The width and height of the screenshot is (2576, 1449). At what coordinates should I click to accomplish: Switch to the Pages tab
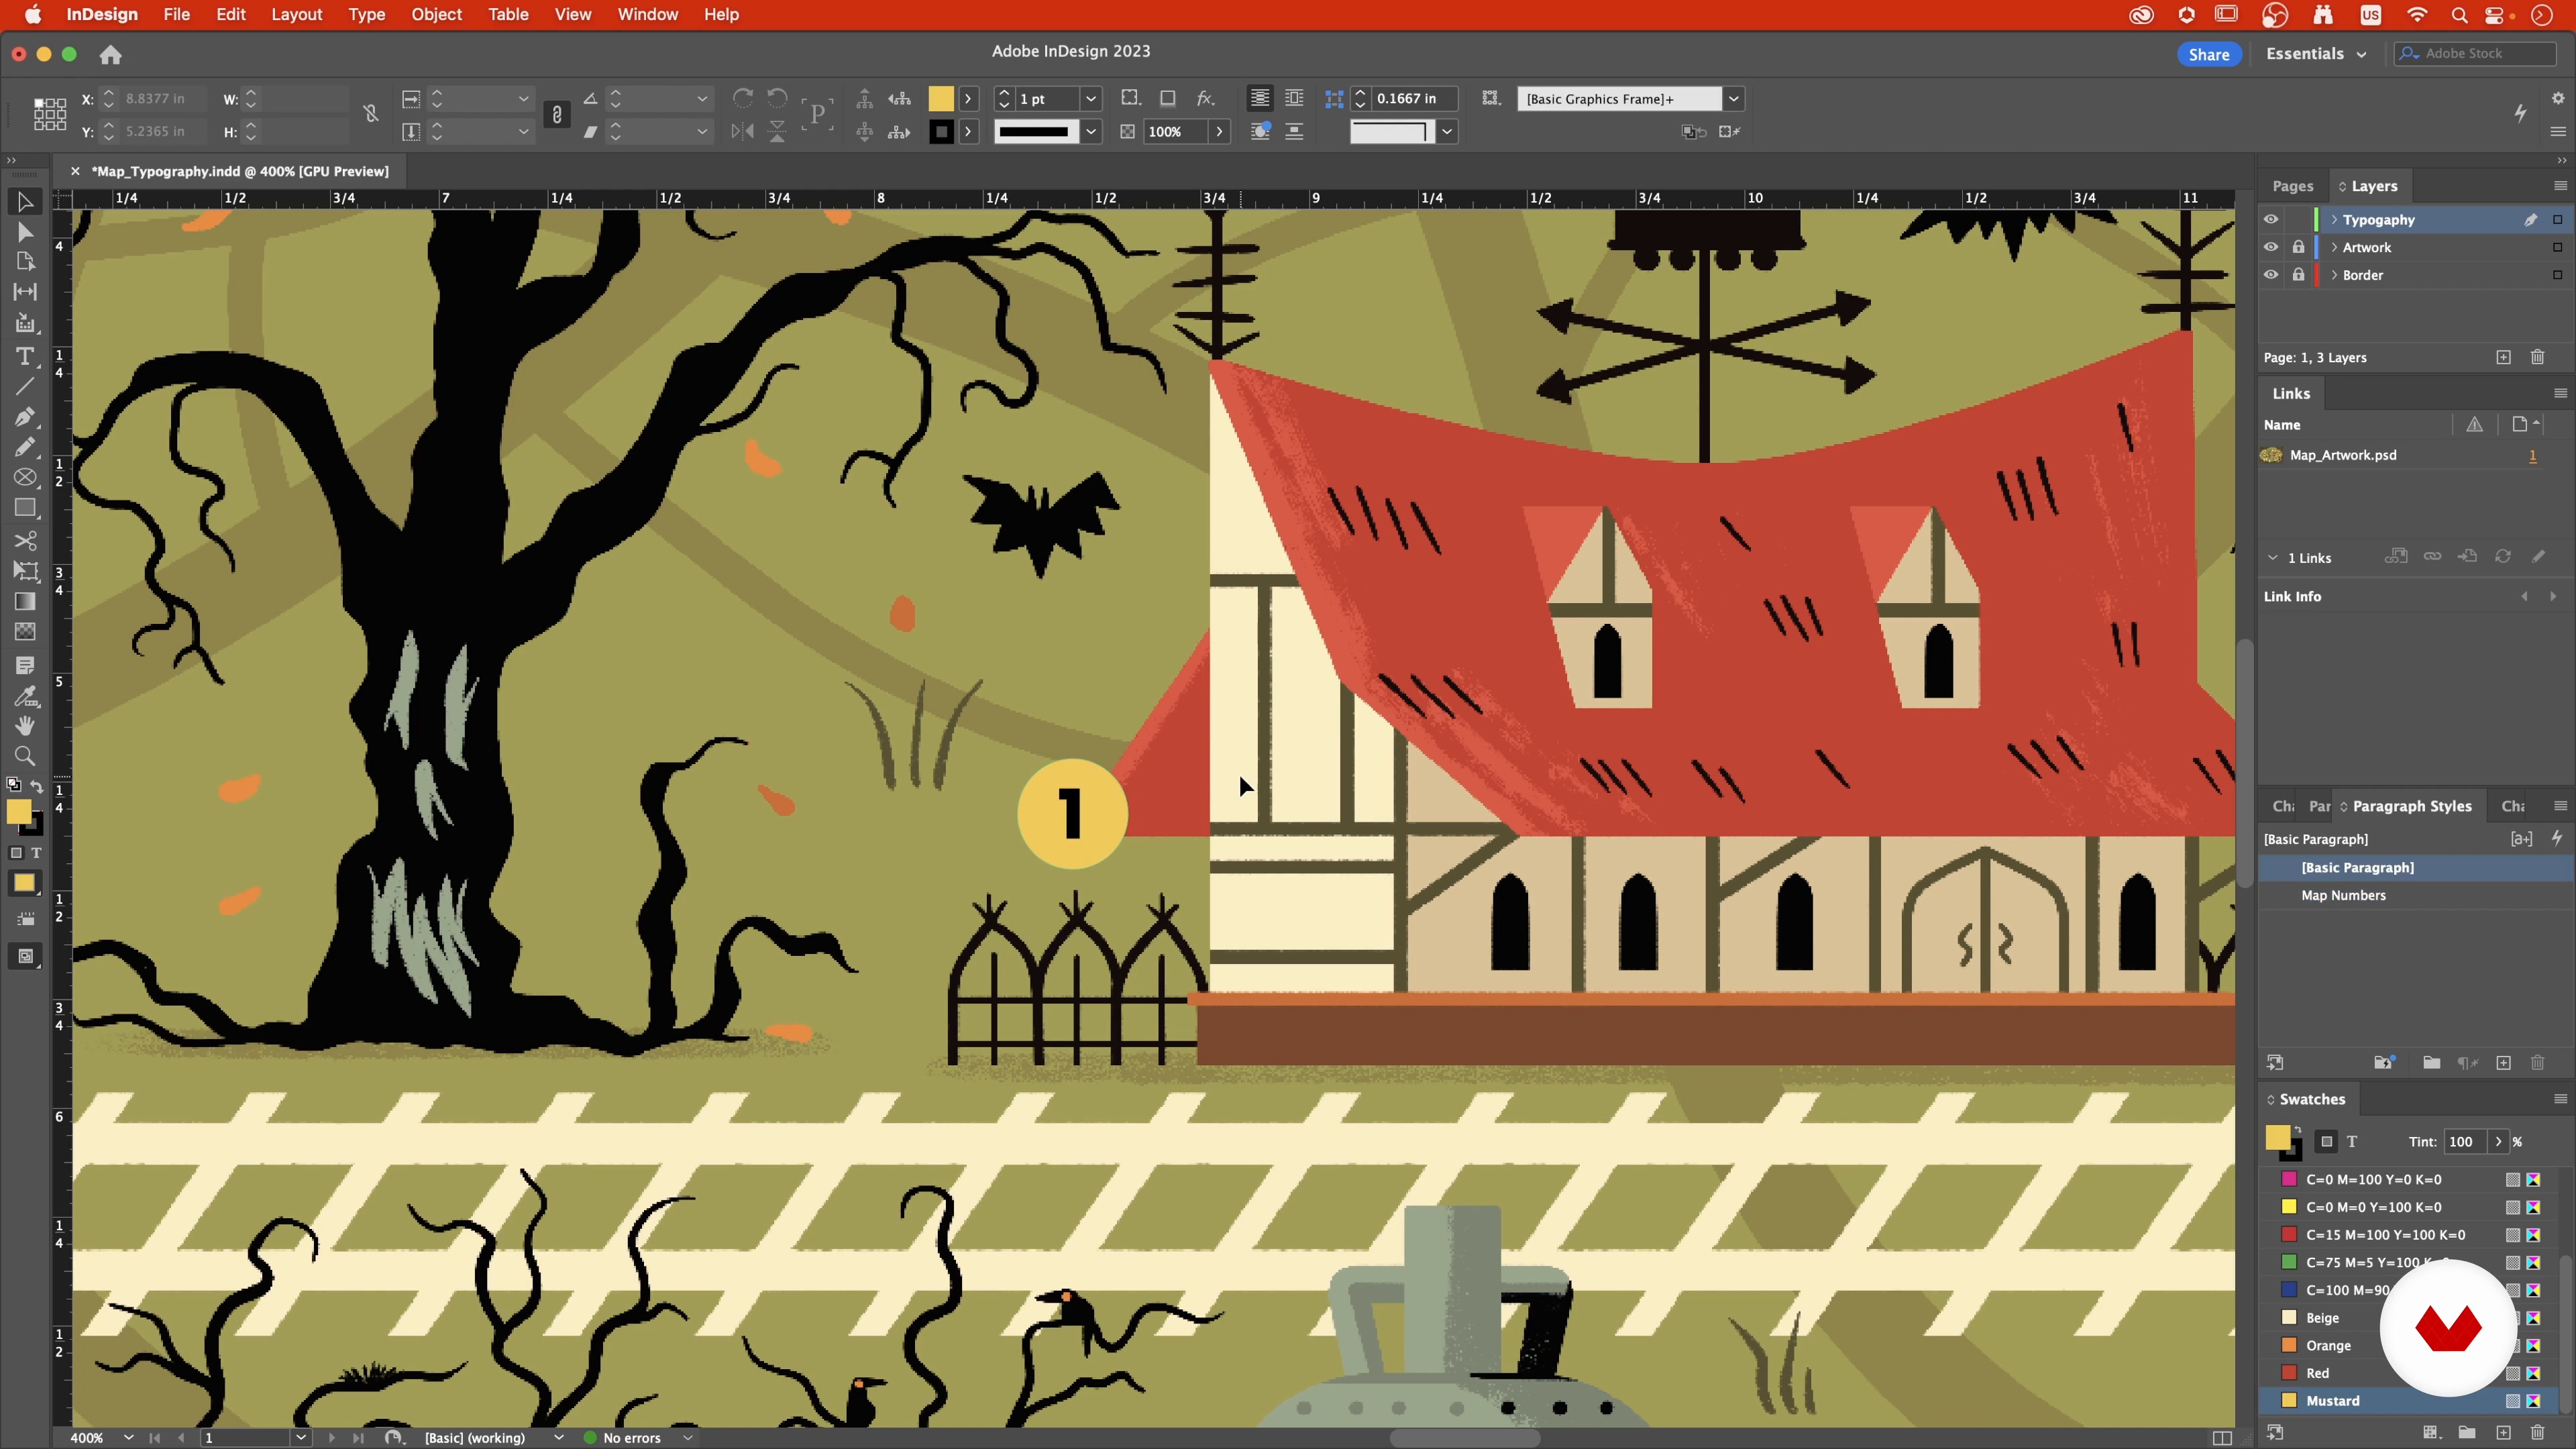pyautogui.click(x=2292, y=186)
